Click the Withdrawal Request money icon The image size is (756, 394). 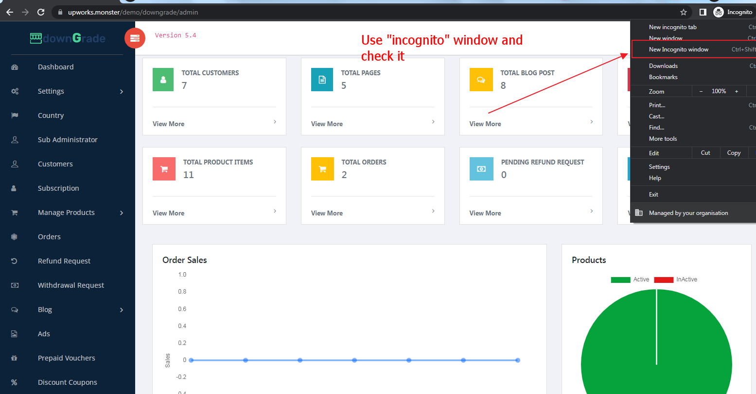coord(15,285)
